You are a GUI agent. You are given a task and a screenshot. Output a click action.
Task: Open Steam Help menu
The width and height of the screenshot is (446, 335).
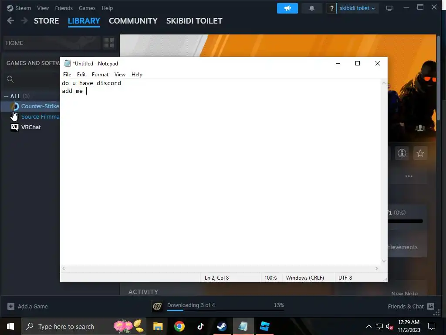pyautogui.click(x=107, y=8)
